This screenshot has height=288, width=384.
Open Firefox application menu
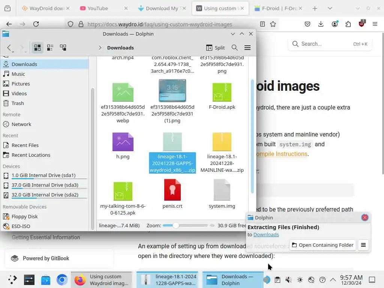(375, 24)
